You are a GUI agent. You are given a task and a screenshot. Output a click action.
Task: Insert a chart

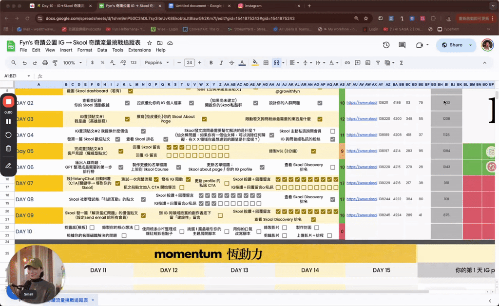pyautogui.click(x=367, y=63)
